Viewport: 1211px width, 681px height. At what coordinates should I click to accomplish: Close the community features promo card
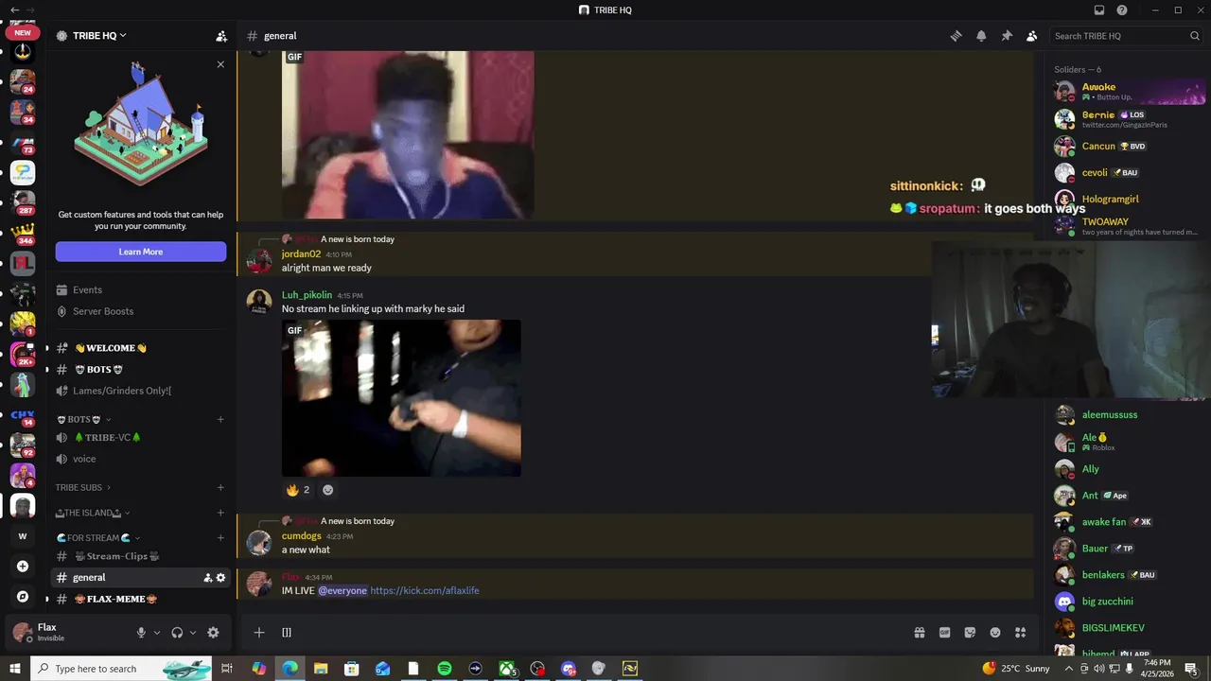(220, 64)
